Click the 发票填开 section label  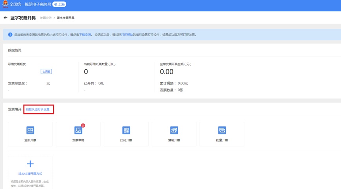[15, 109]
